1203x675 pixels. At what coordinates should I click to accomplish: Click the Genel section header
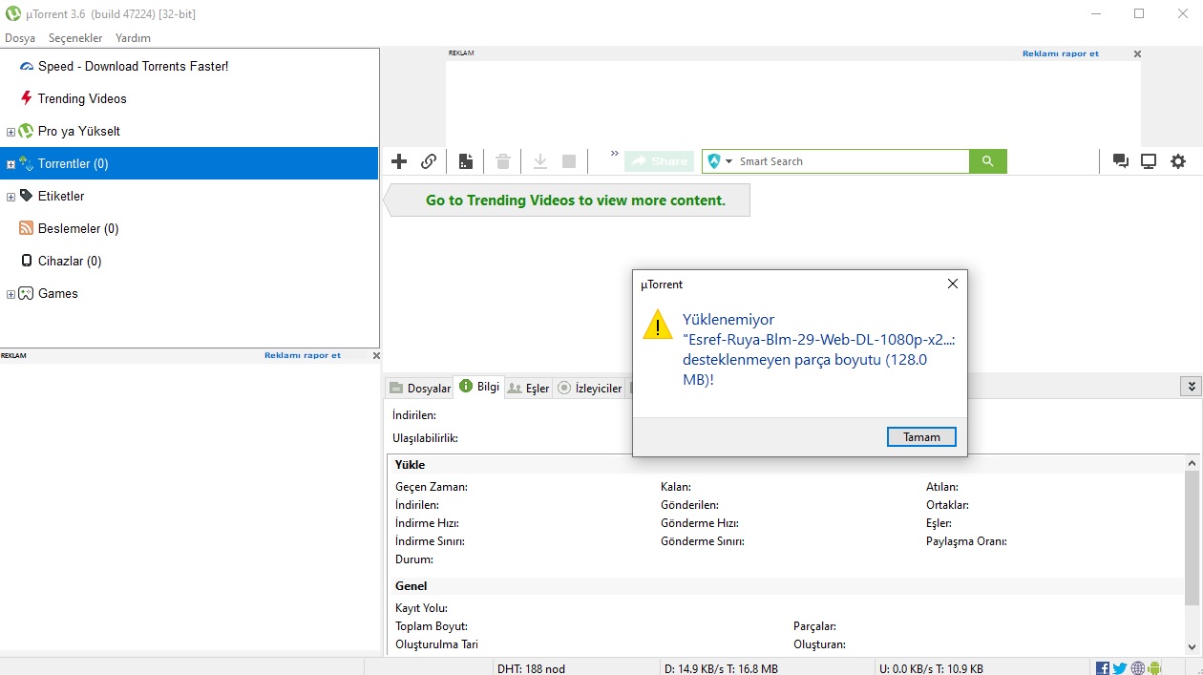412,585
